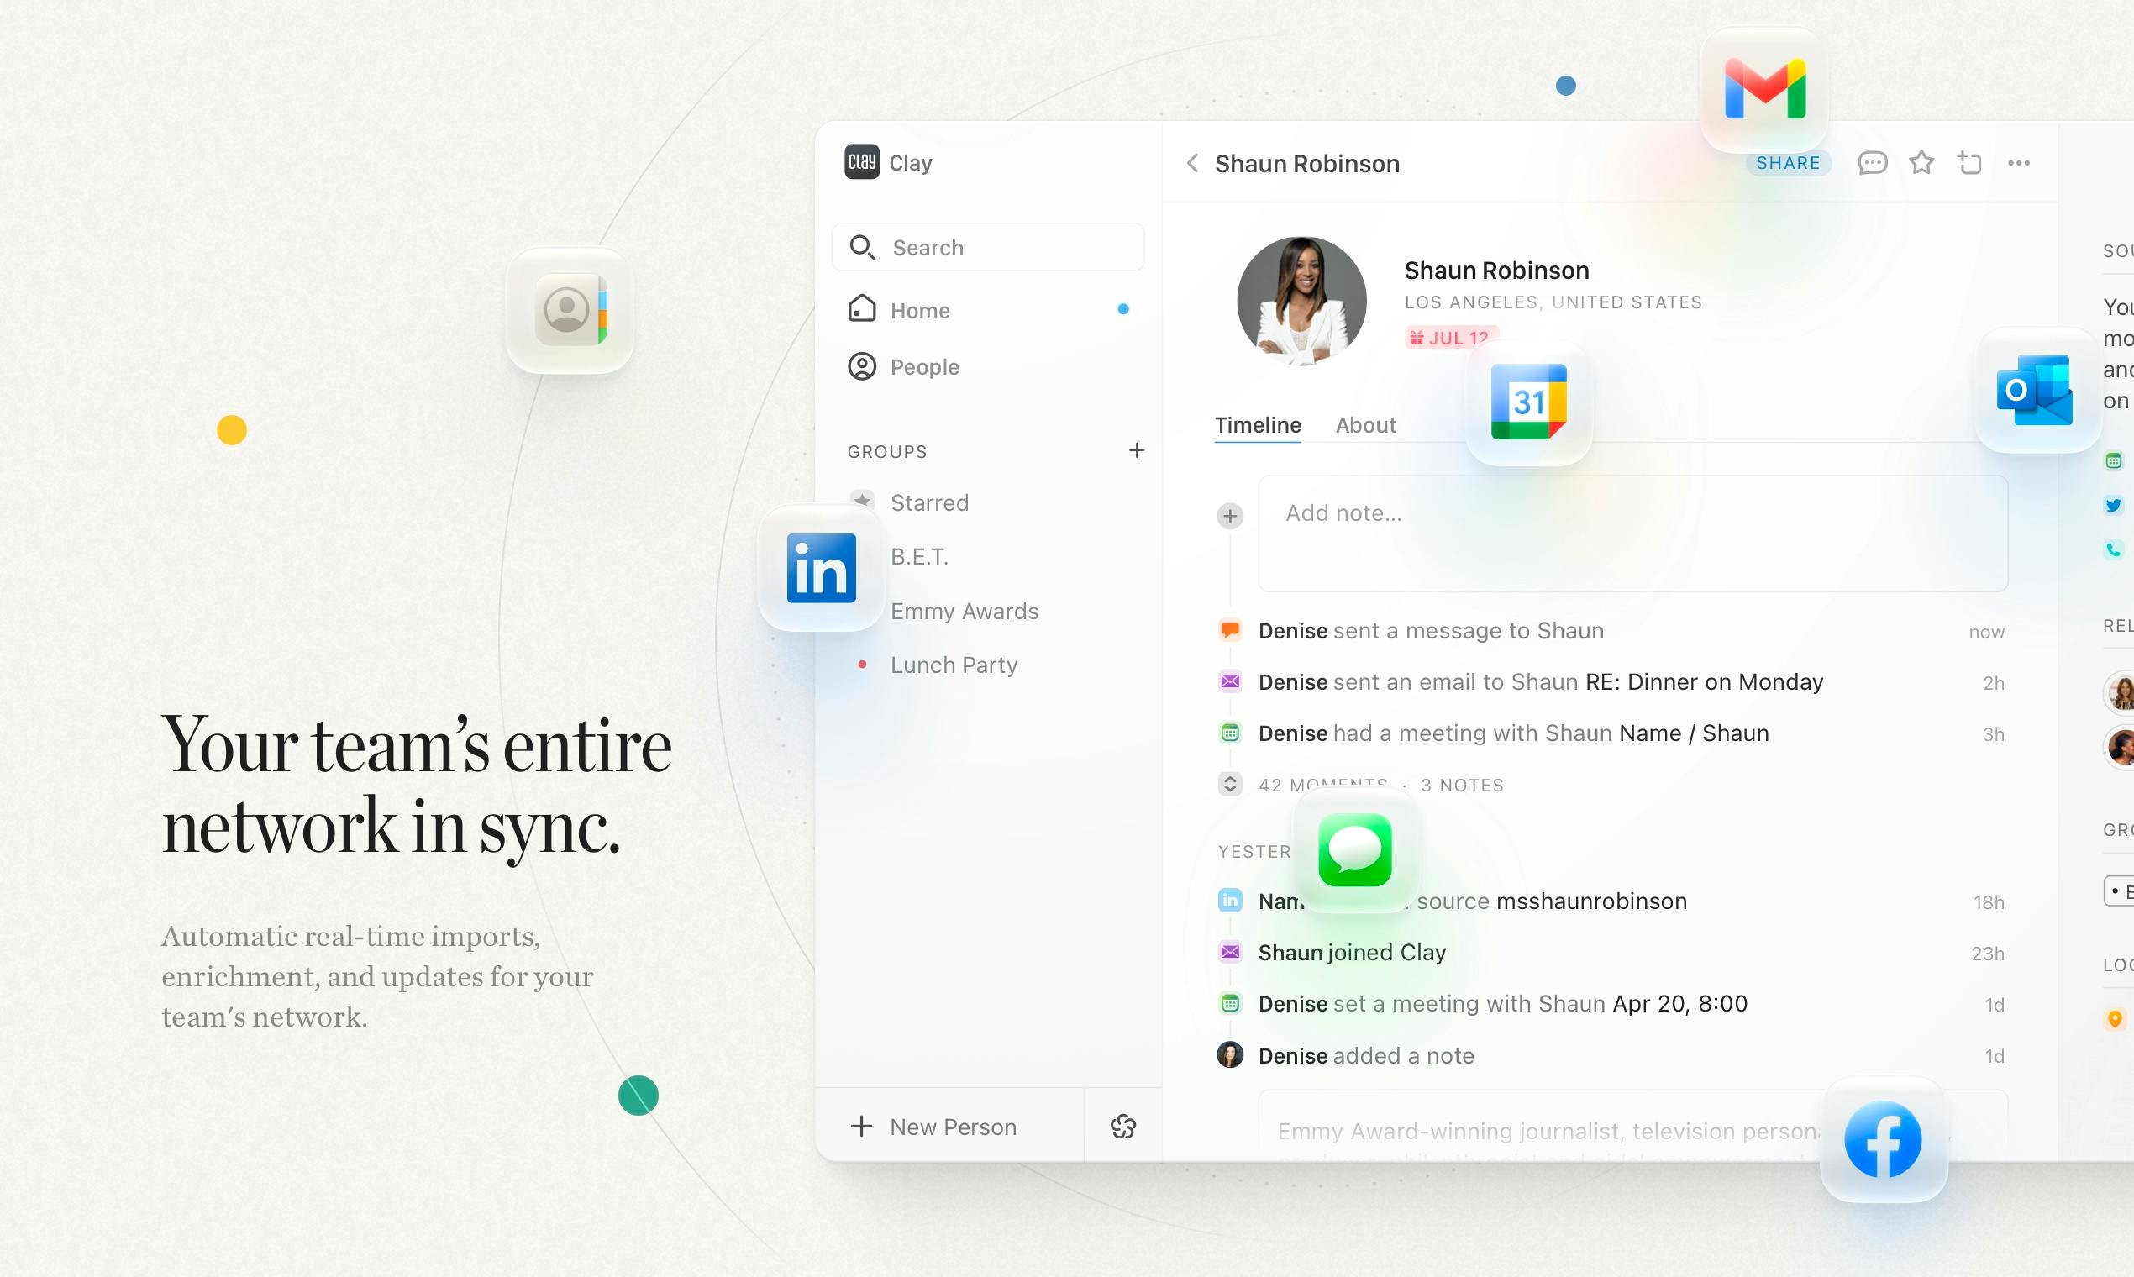2134x1277 pixels.
Task: Click Denise's avatar beside added a note
Action: point(1230,1055)
